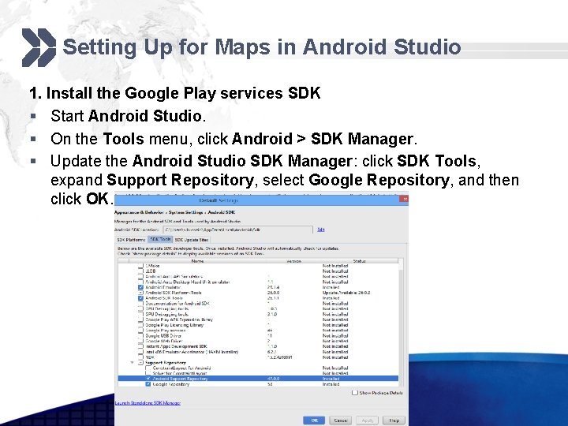This screenshot has width=568, height=426.
Task: Open the SDK Platforms tab
Action: (x=131, y=240)
